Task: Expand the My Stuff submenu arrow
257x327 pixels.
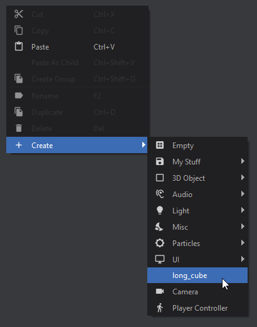Action: [x=243, y=161]
